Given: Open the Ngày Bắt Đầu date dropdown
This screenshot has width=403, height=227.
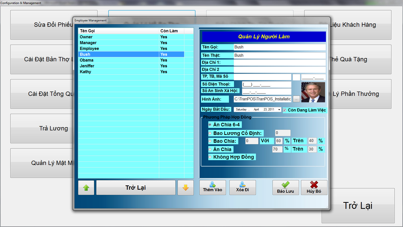Looking at the screenshot, I should pos(279,109).
